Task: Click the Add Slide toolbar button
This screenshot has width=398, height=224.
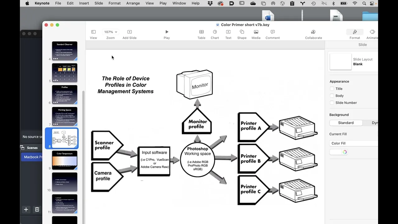Action: 129,34
